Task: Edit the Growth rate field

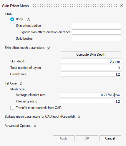Action: coord(91,74)
